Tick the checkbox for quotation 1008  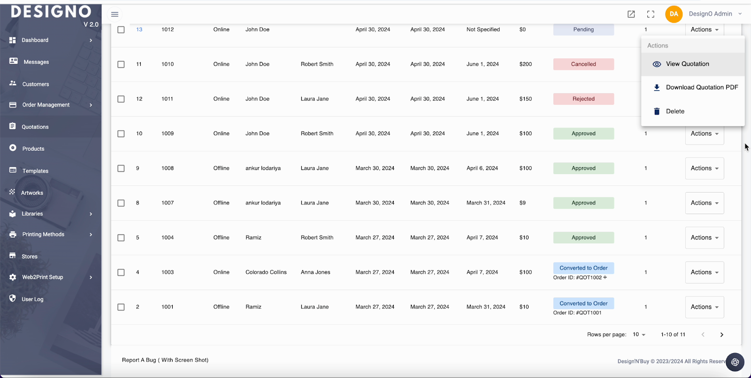(121, 169)
